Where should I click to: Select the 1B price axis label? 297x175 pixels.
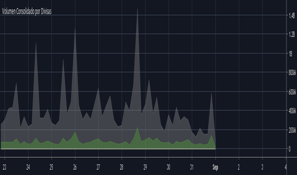click(290, 54)
